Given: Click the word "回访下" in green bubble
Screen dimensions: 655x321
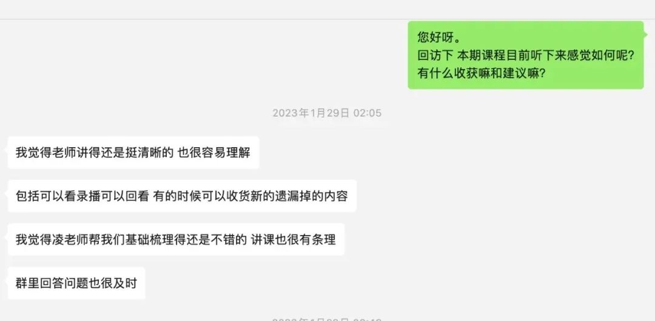Looking at the screenshot, I should click(x=435, y=55).
